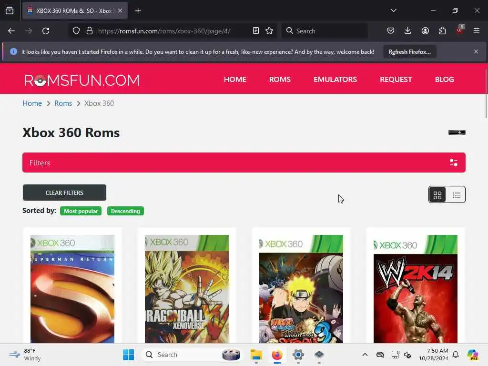Click the page vertical scrollbar
Image resolution: width=488 pixels, height=366 pixels.
click(x=486, y=93)
